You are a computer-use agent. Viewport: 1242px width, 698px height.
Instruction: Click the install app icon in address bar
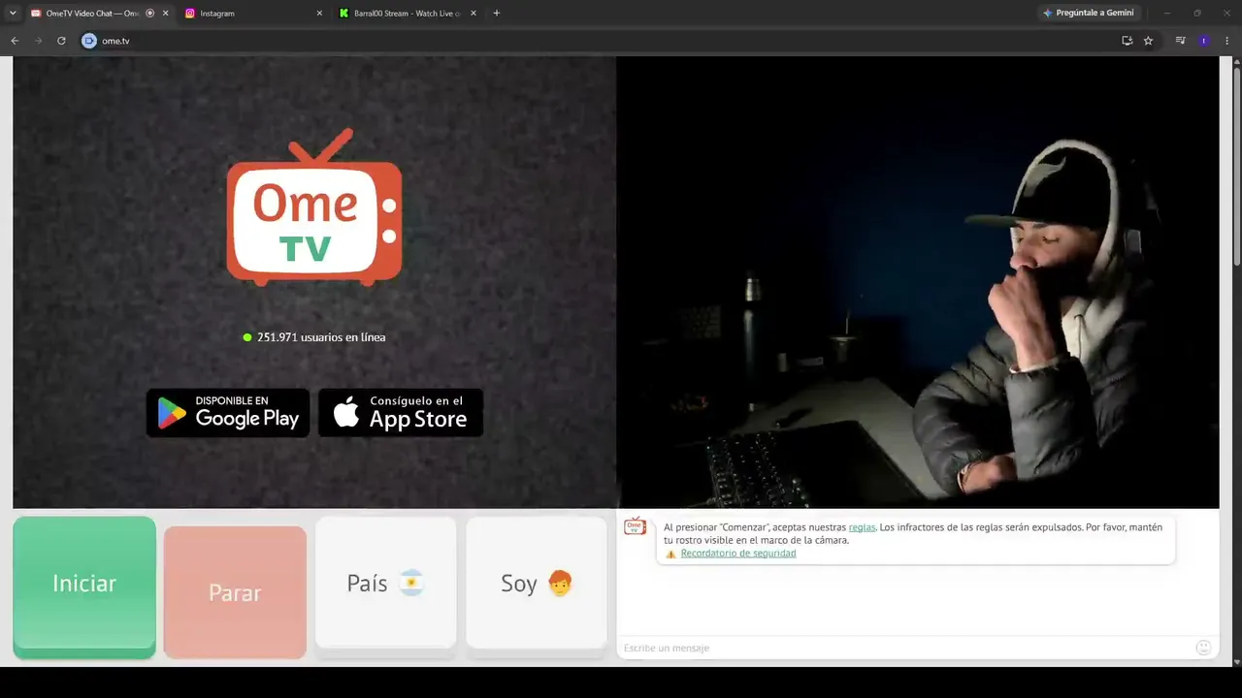coord(1127,41)
